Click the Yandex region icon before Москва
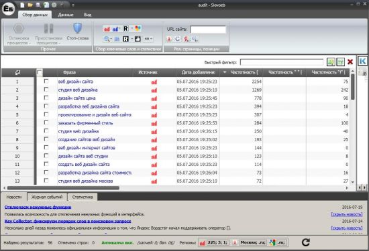The width and height of the screenshot is (369, 251). coord(234,242)
